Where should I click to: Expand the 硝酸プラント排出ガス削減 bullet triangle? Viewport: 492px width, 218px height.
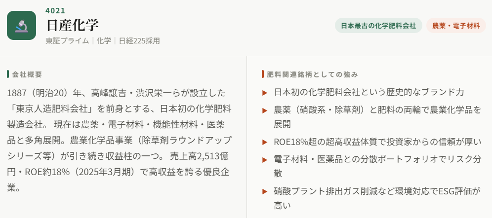pyautogui.click(x=265, y=191)
